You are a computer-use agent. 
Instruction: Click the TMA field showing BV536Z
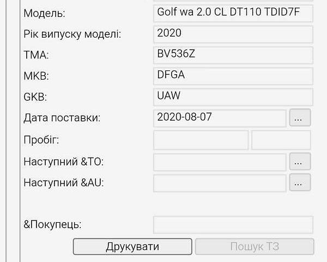(x=233, y=55)
